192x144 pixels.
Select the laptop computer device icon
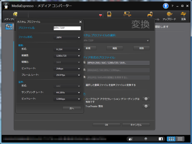[x=127, y=14]
